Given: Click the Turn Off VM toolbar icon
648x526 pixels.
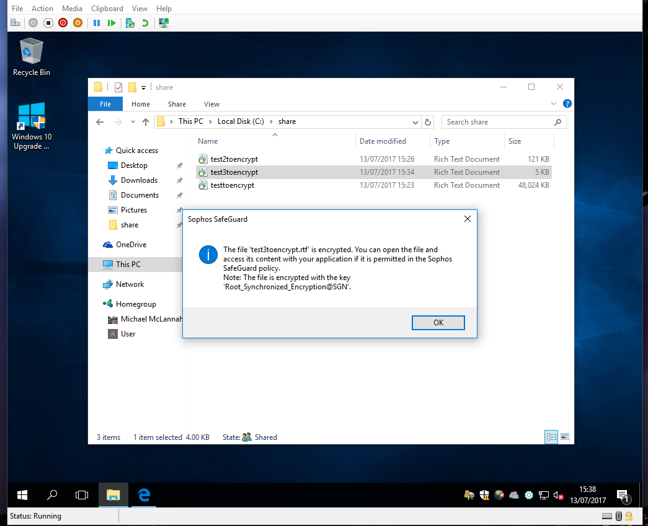Looking at the screenshot, I should pyautogui.click(x=48, y=23).
